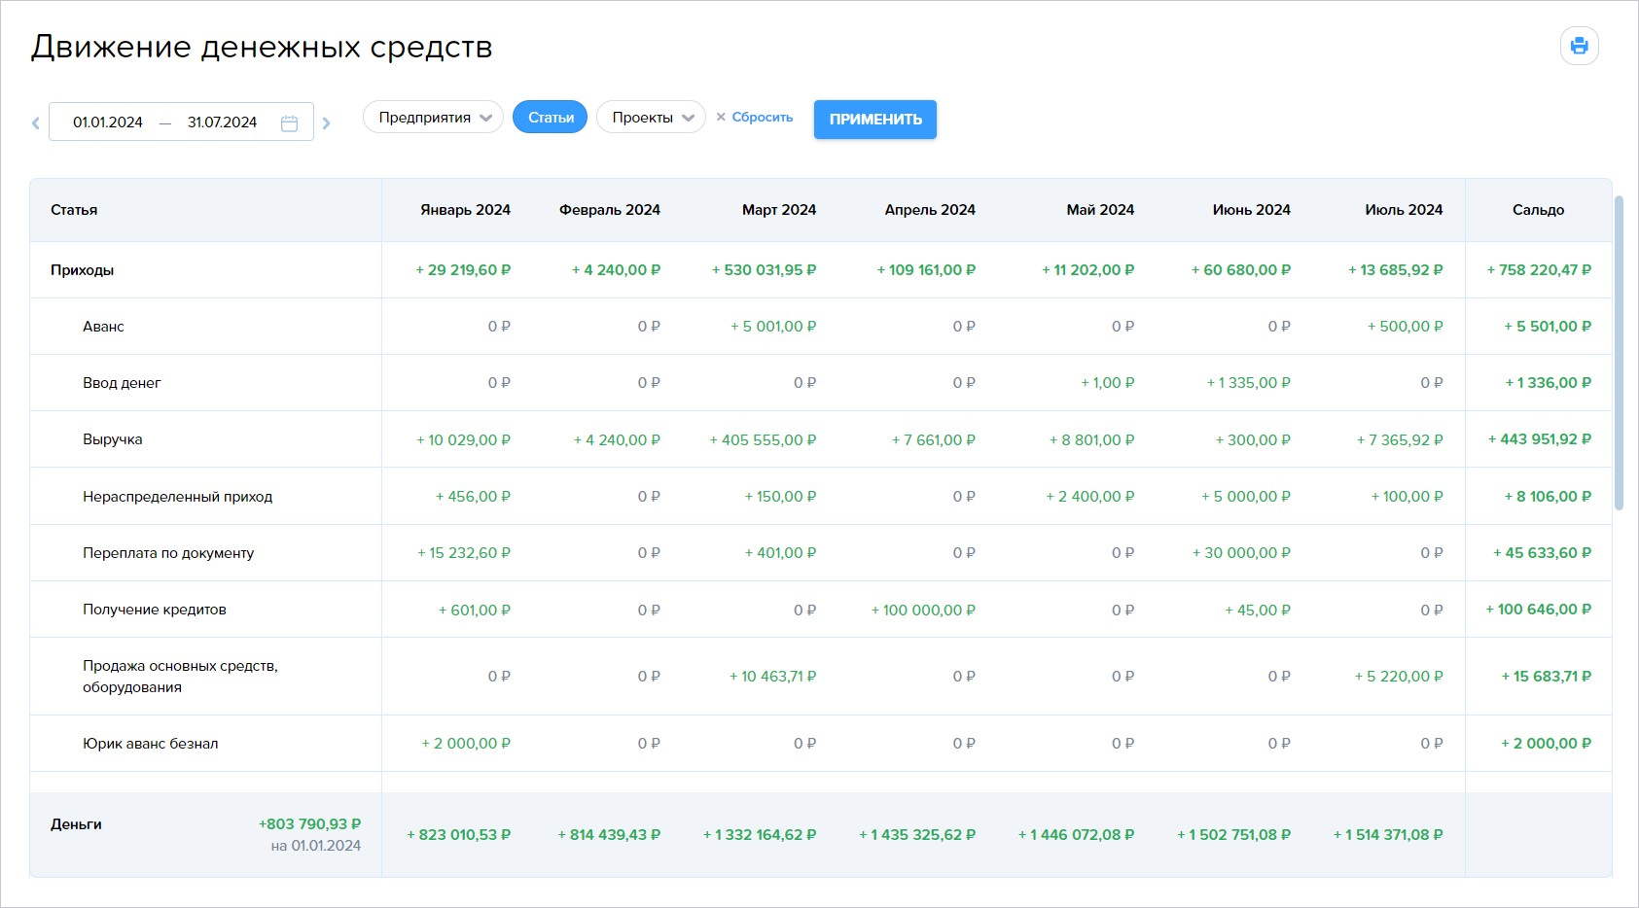Click the print report icon
The image size is (1639, 908).
click(1579, 46)
